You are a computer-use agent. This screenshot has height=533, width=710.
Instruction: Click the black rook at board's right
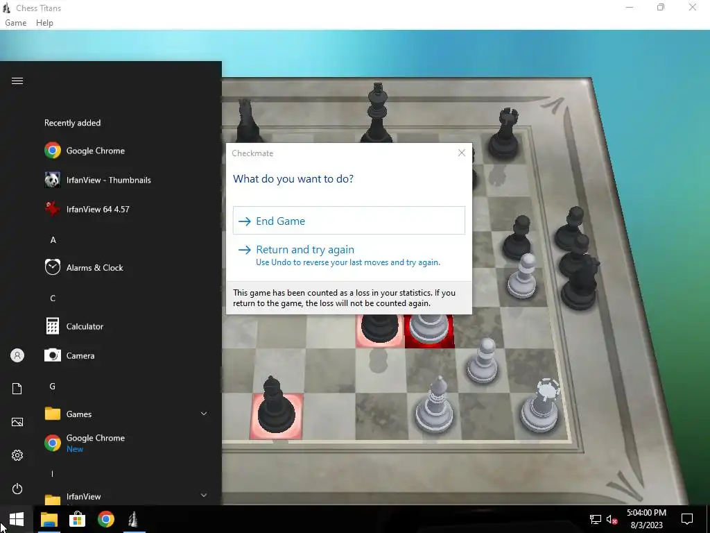pyautogui.click(x=505, y=133)
